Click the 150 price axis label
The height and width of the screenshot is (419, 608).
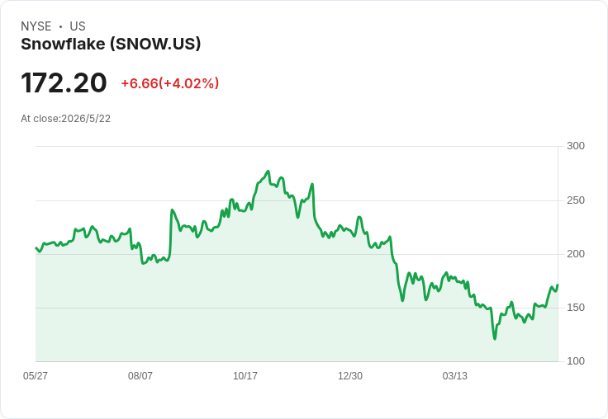[x=576, y=308]
